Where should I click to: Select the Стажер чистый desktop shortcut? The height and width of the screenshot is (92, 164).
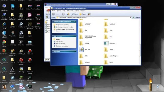pyautogui.click(x=21, y=34)
